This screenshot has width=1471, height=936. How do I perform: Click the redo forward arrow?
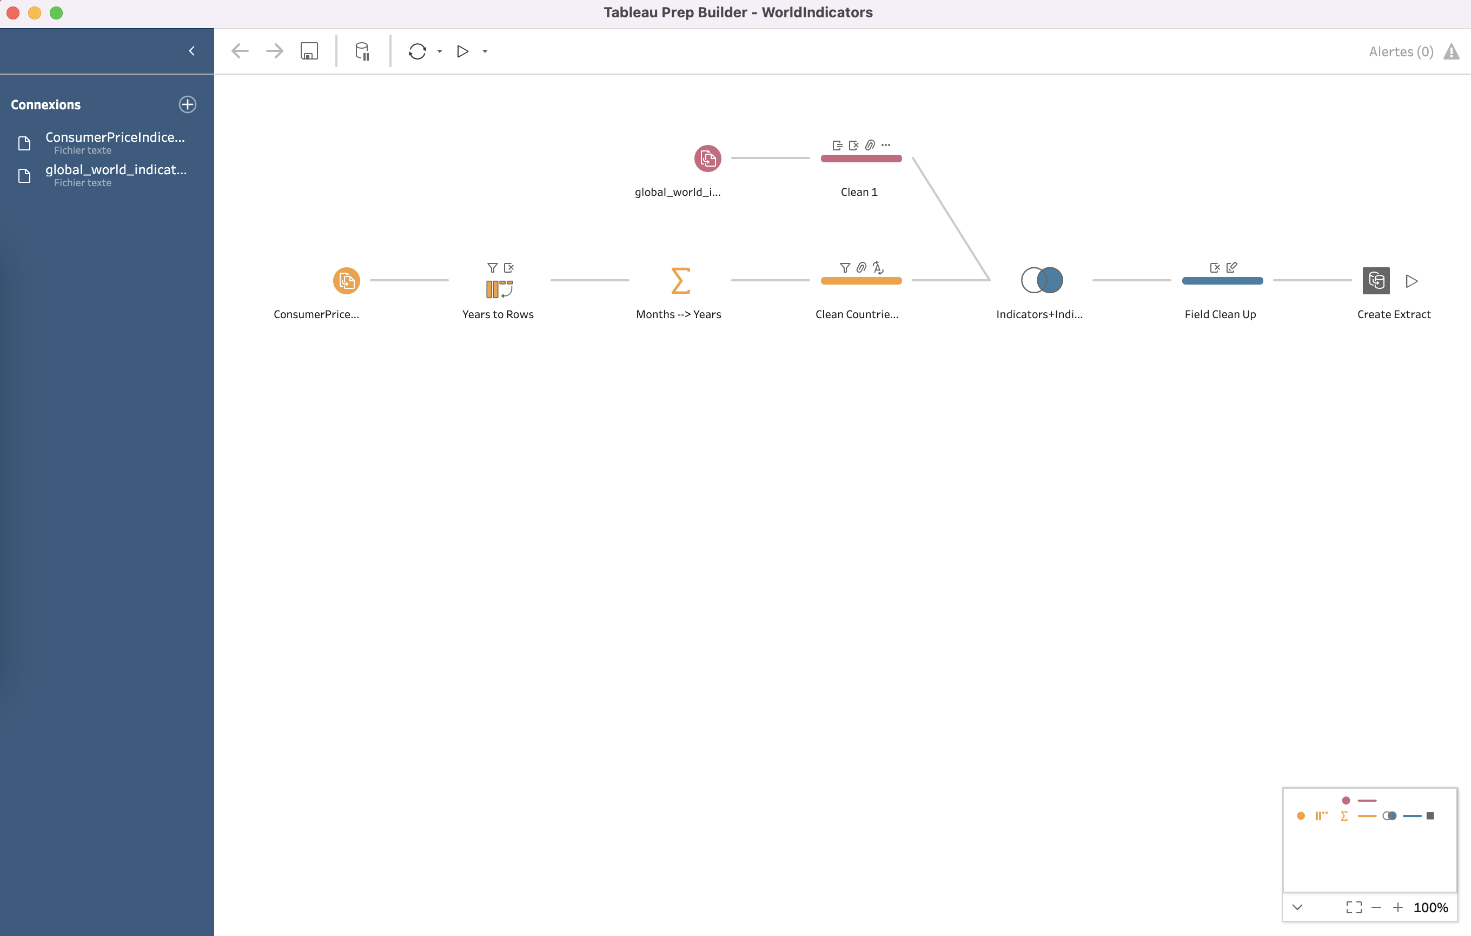pyautogui.click(x=275, y=51)
